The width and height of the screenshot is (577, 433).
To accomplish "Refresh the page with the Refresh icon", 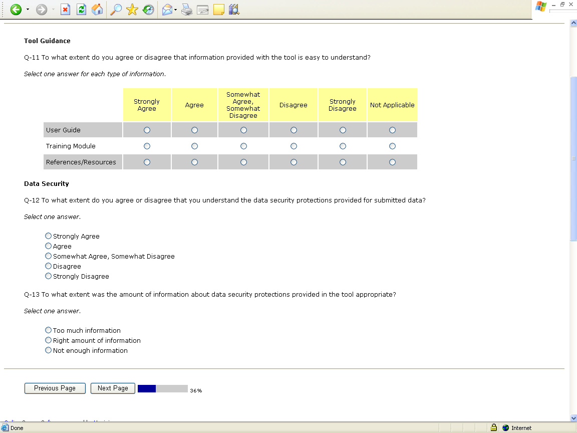I will click(x=81, y=10).
